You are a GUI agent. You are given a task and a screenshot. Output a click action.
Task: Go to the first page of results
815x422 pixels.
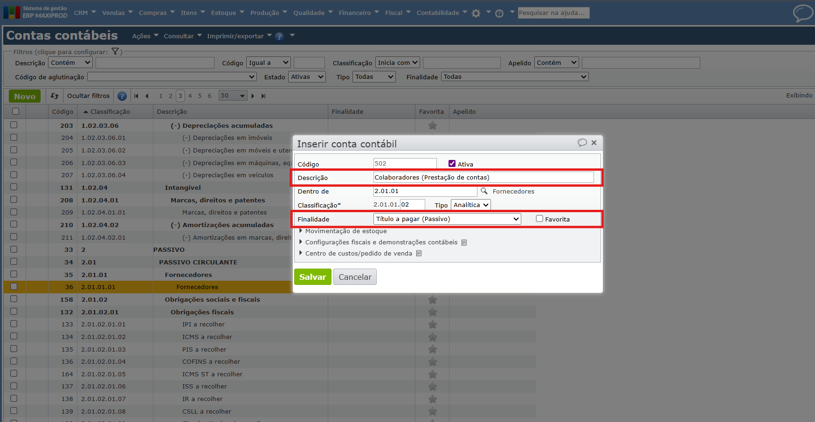click(136, 96)
